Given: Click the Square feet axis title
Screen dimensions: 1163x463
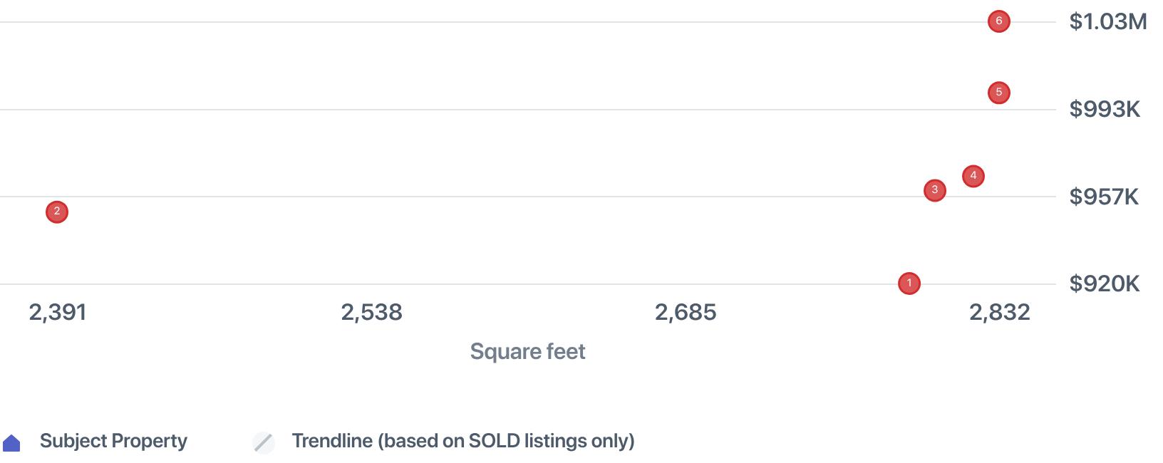Looking at the screenshot, I should (527, 351).
